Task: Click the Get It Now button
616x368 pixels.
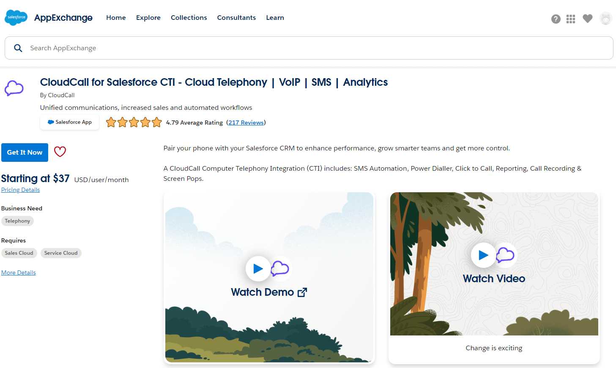Action: point(25,153)
